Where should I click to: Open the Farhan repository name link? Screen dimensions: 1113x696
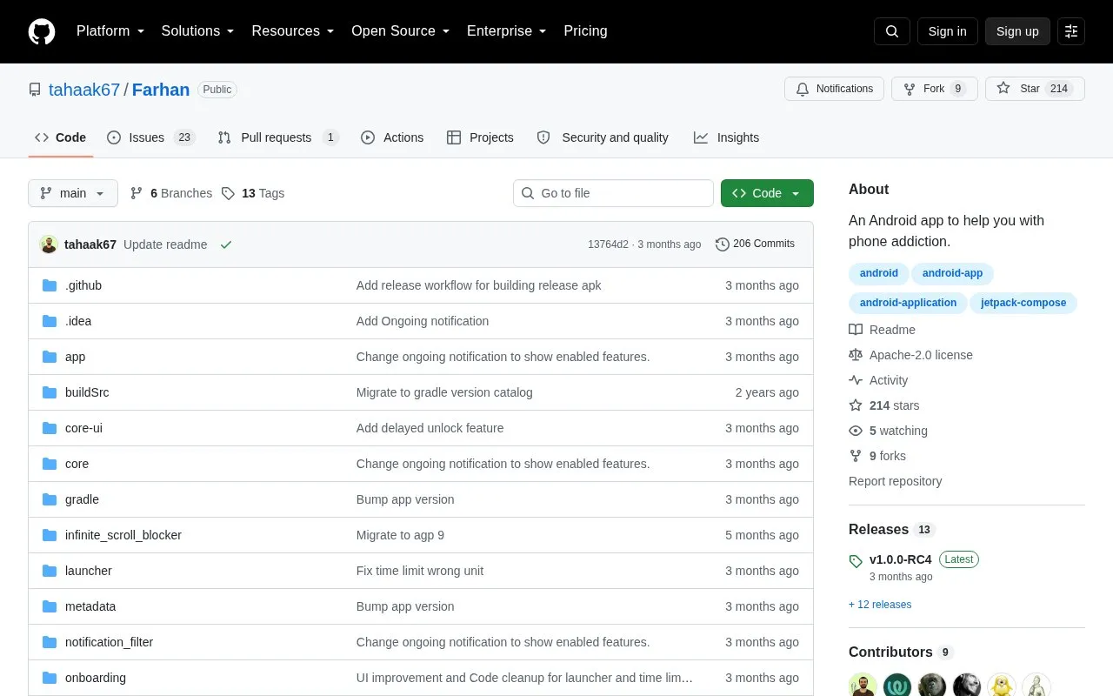[161, 90]
